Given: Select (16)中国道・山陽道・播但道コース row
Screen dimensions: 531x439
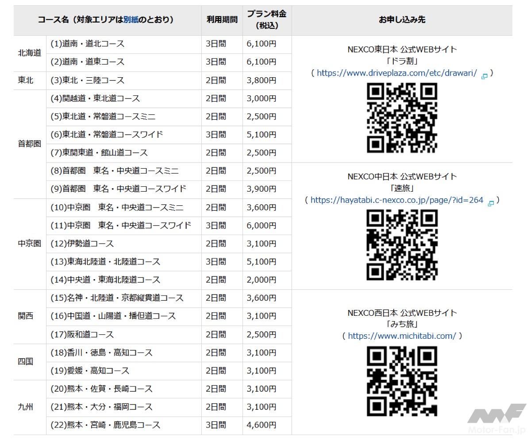Looking at the screenshot, I should coord(123,316).
